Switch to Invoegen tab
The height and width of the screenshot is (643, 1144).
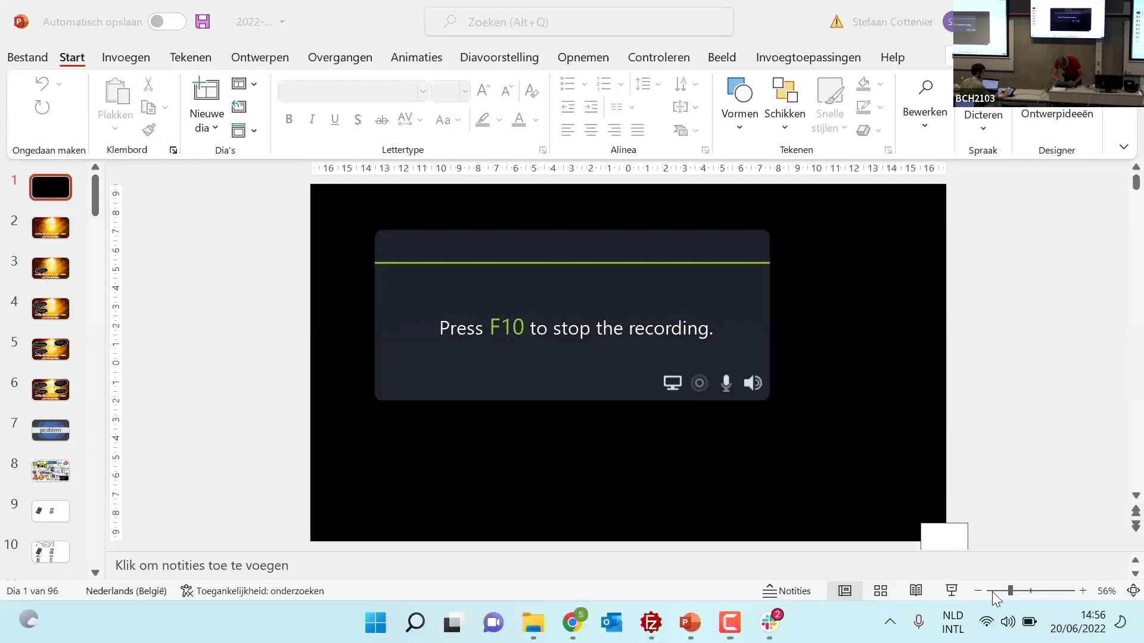click(126, 57)
